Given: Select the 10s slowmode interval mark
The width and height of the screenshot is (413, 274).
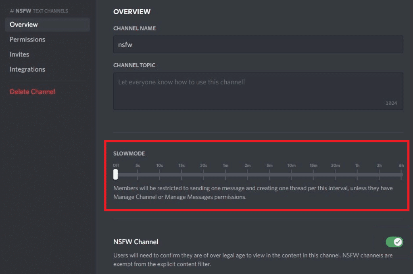Looking at the screenshot, I should coord(159,174).
